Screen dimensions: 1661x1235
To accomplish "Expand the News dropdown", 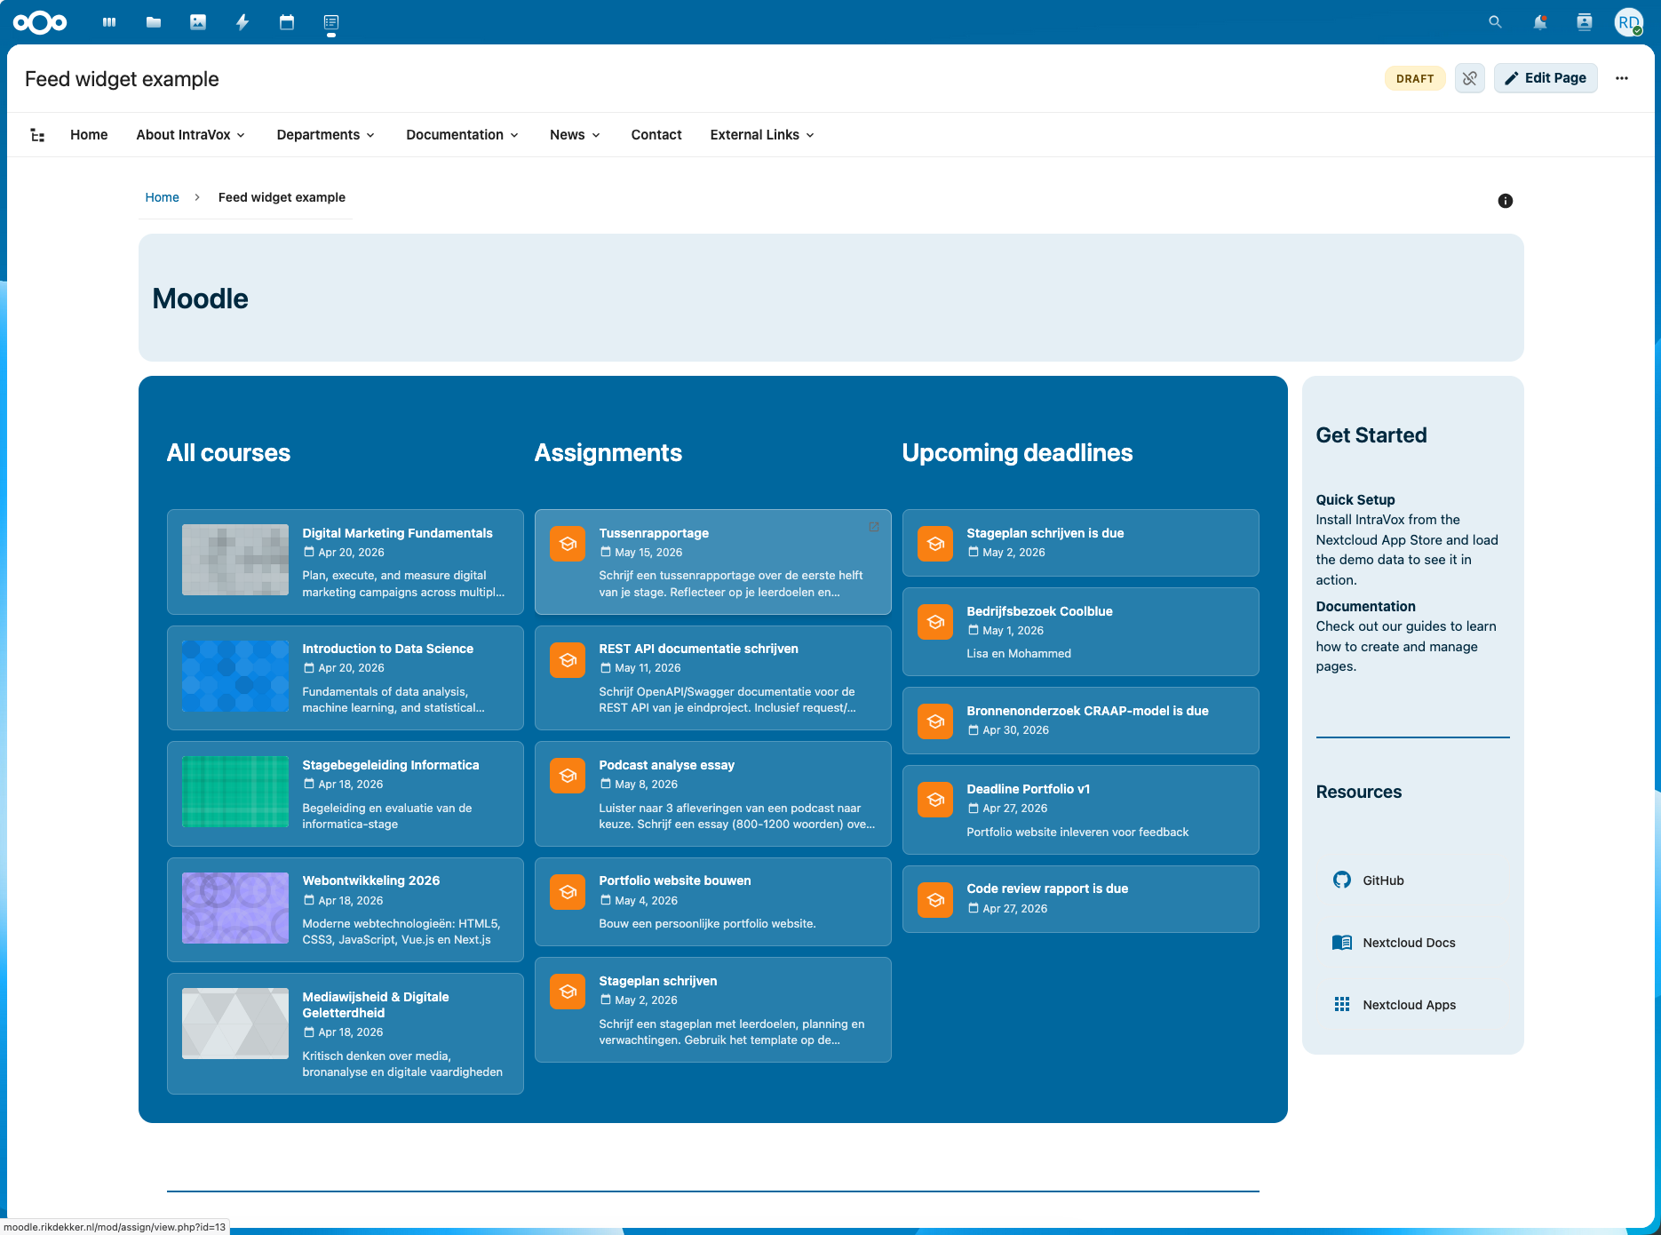I will coord(575,135).
